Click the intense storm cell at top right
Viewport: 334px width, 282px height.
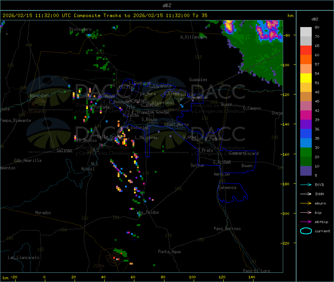tap(269, 30)
